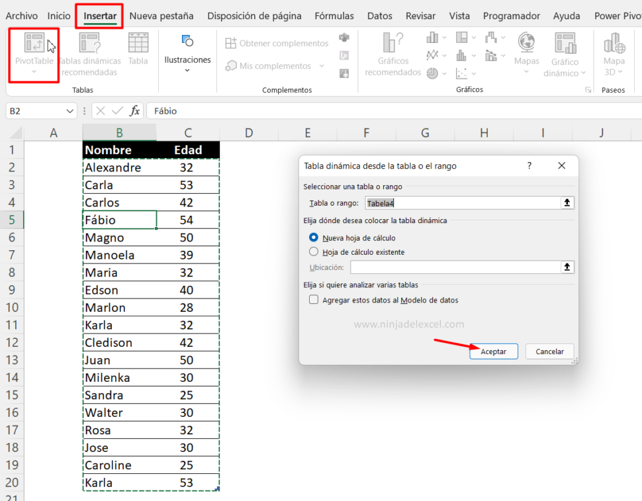Select the Nueva hoja de cálculo option
This screenshot has width=642, height=501.
[313, 239]
